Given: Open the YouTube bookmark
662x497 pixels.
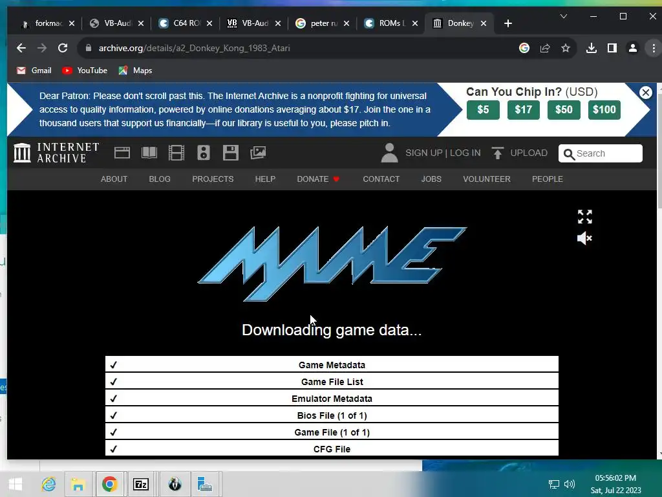Looking at the screenshot, I should (85, 71).
